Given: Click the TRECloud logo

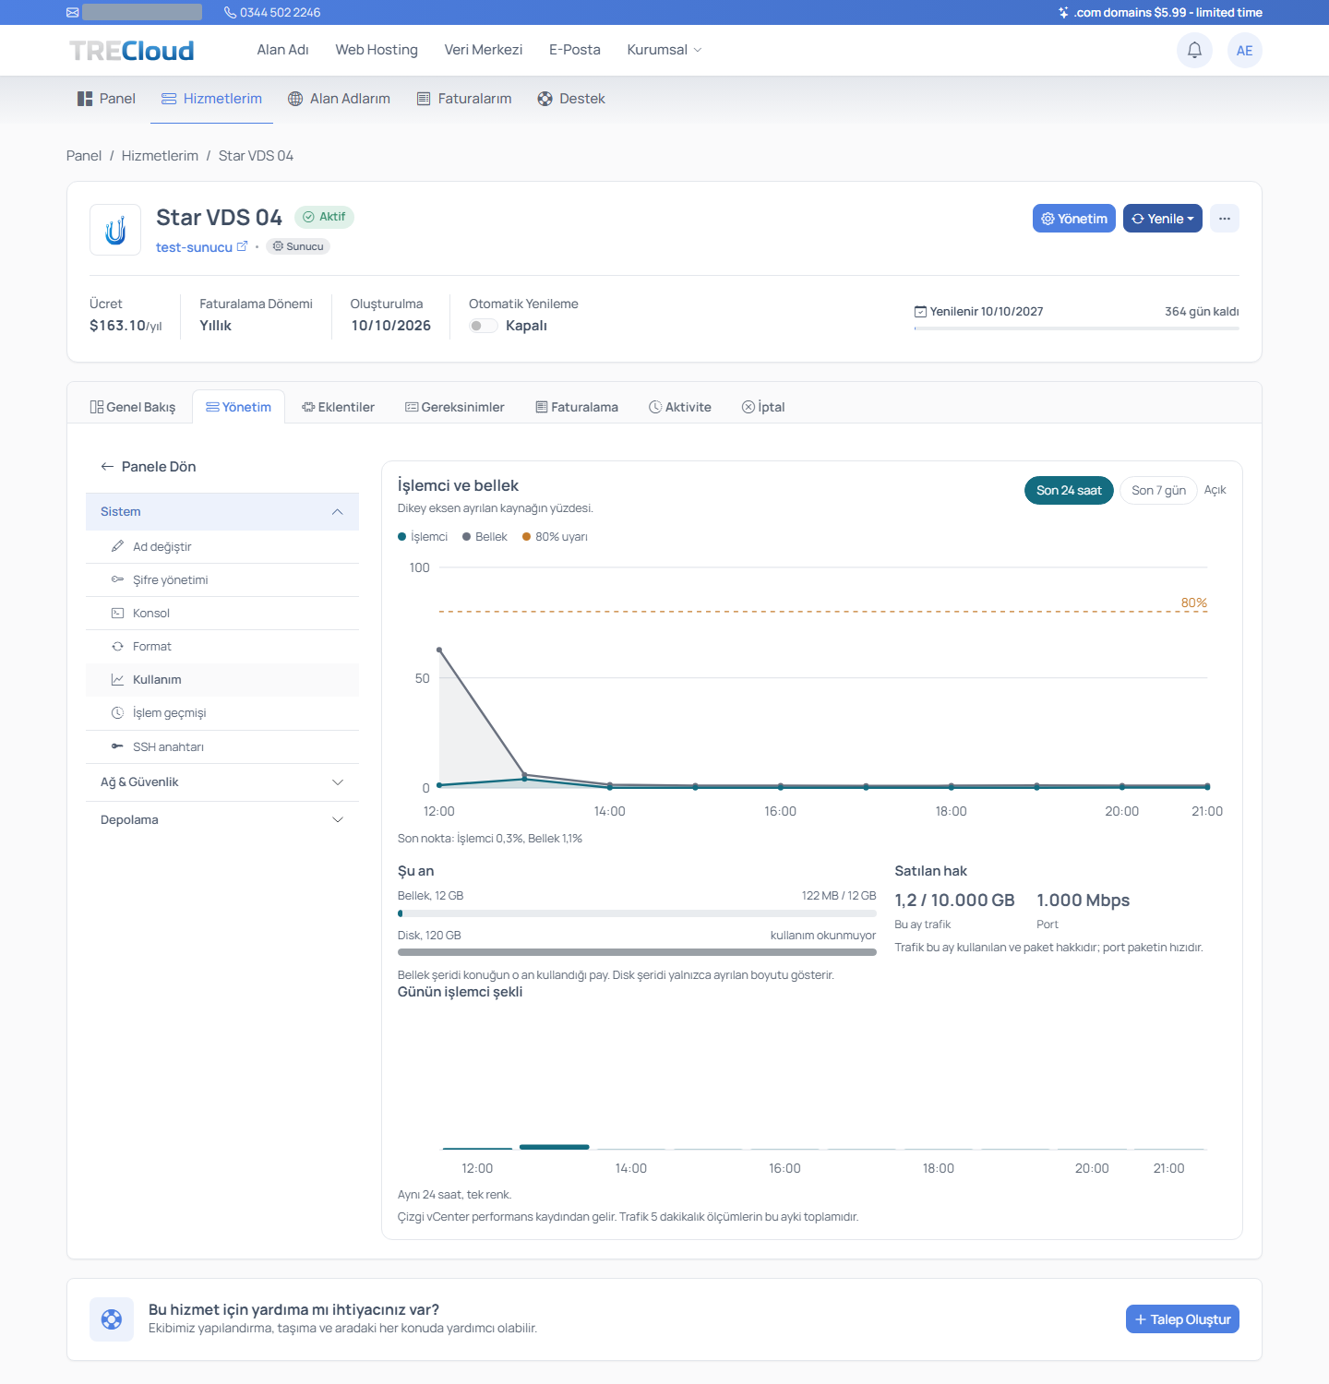Looking at the screenshot, I should (x=132, y=50).
